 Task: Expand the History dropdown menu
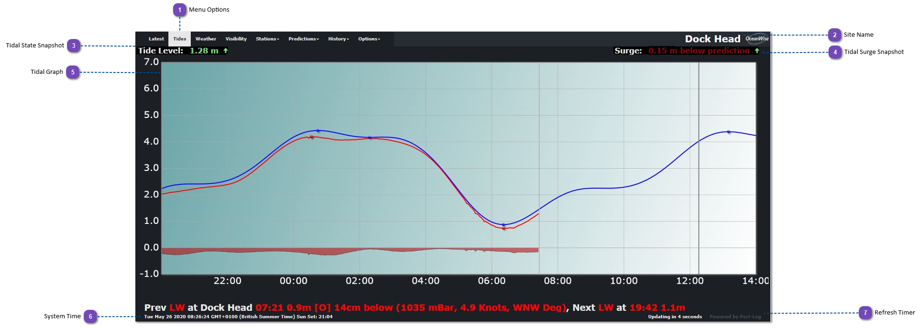pyautogui.click(x=338, y=39)
